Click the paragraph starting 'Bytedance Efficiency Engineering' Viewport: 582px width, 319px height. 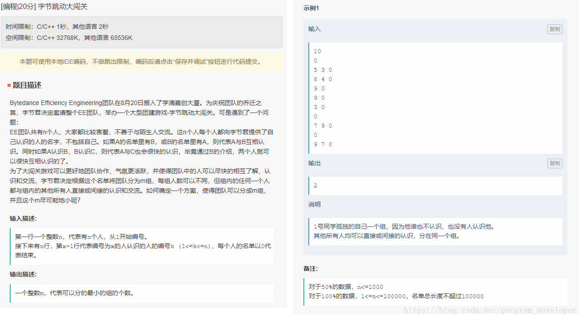point(139,113)
